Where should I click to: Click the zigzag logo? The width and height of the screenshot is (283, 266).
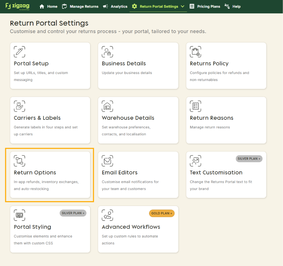coord(18,6)
